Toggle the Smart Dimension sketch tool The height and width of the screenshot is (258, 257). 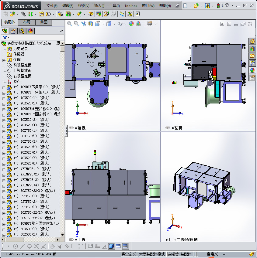coord(90,246)
